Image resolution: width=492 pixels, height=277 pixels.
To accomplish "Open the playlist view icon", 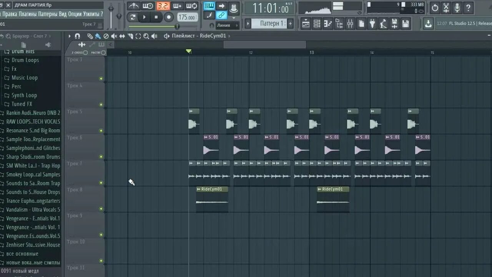I will [306, 23].
